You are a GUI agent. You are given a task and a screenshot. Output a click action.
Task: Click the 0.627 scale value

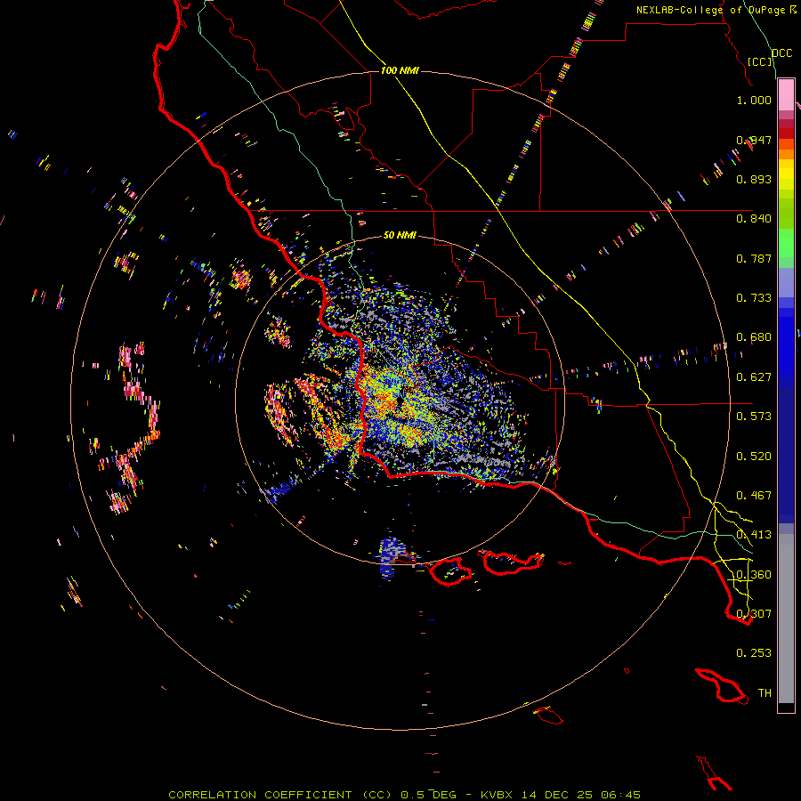click(754, 377)
